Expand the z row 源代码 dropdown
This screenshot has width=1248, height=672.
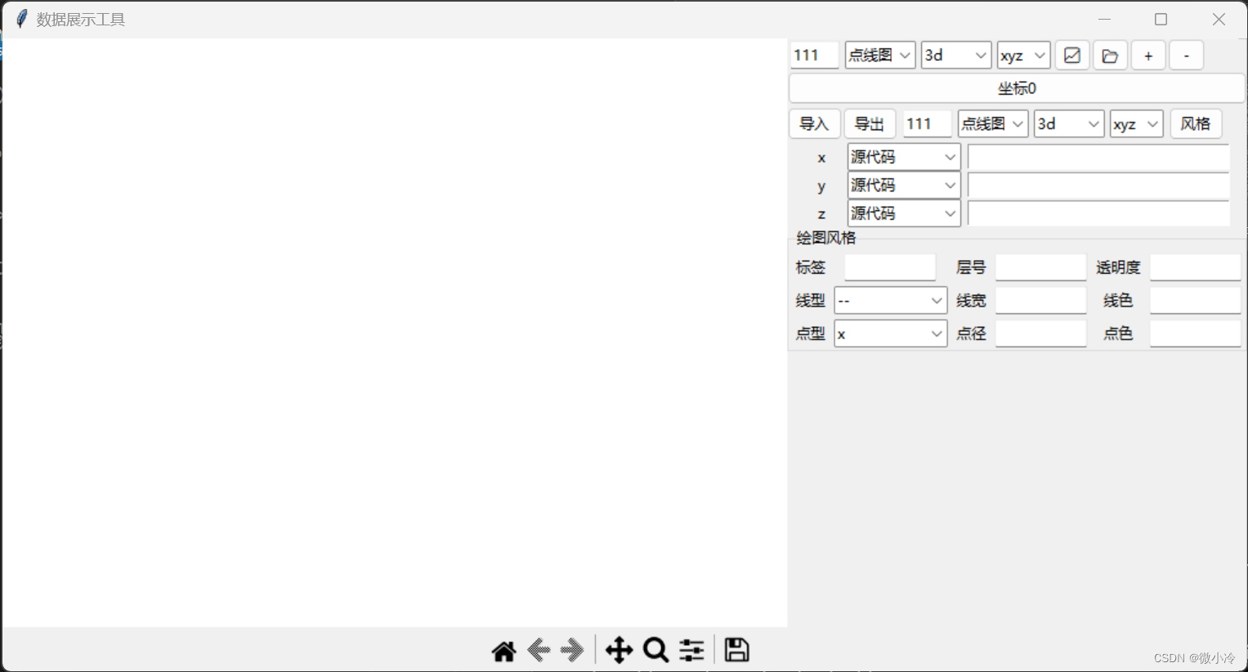[904, 214]
